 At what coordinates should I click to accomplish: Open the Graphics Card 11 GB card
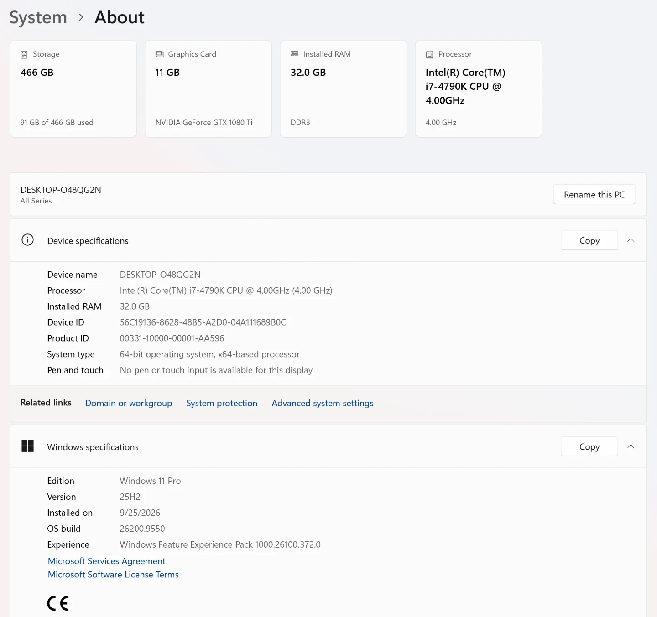pos(208,89)
